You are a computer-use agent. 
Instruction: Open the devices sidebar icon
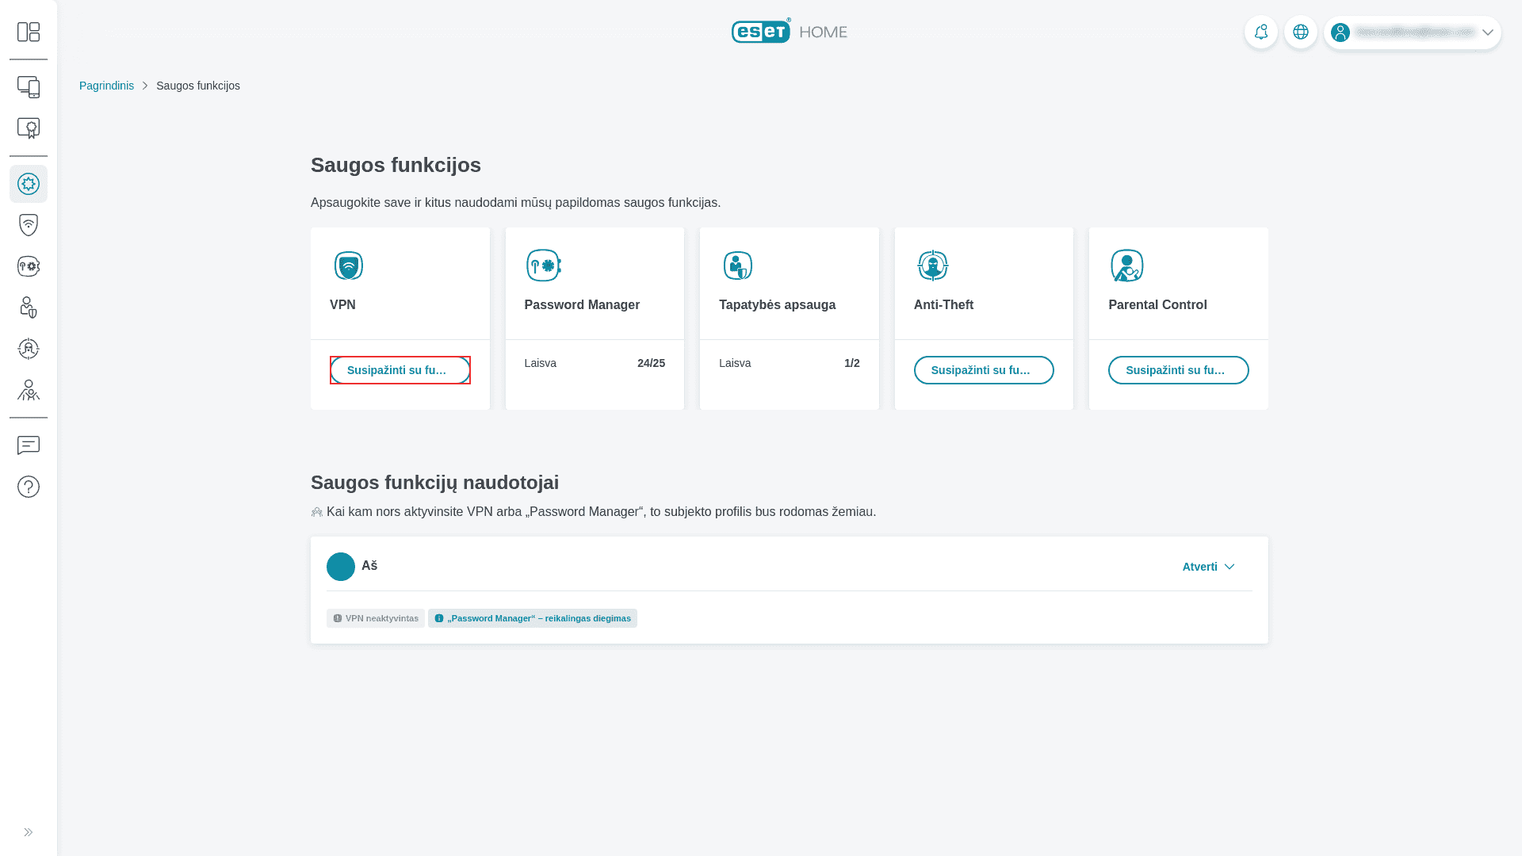click(x=29, y=87)
